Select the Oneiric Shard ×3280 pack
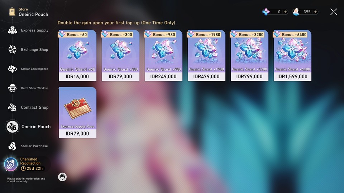 tap(249, 56)
